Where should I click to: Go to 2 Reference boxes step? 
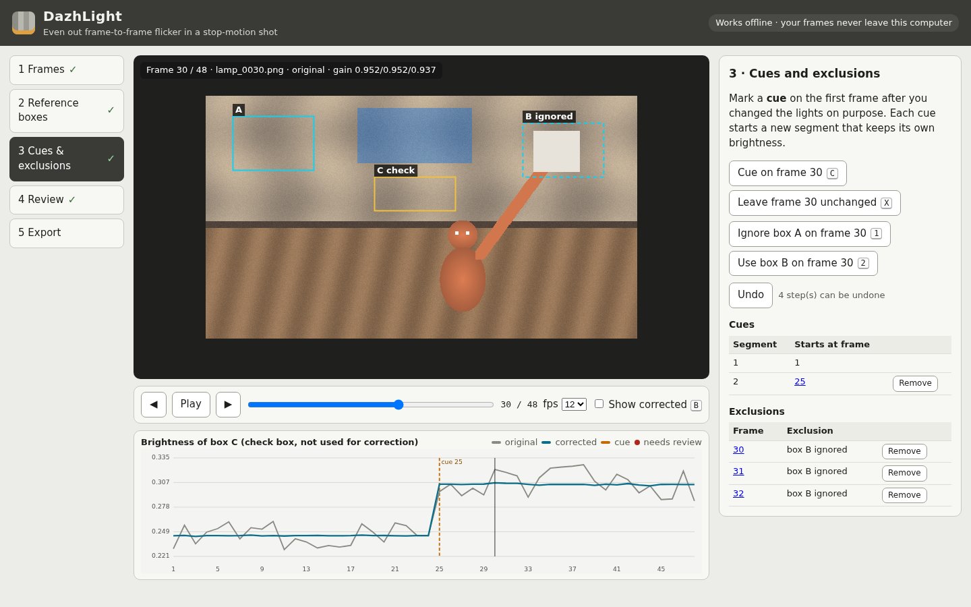click(x=67, y=111)
